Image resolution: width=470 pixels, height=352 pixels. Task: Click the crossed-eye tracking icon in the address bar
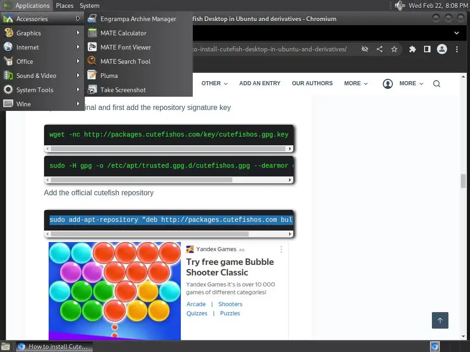(365, 49)
